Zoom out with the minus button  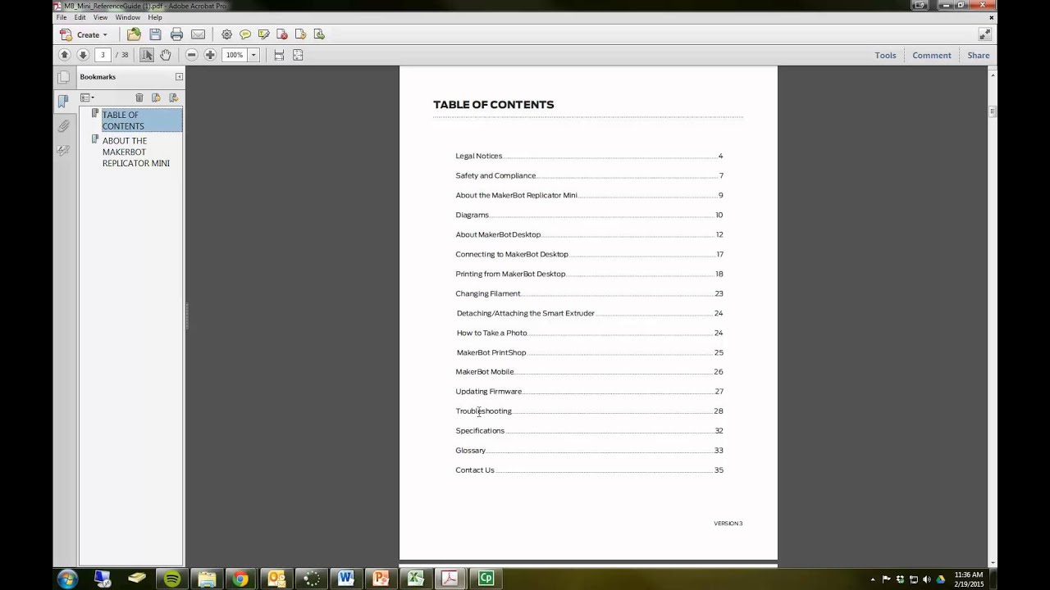(x=191, y=55)
